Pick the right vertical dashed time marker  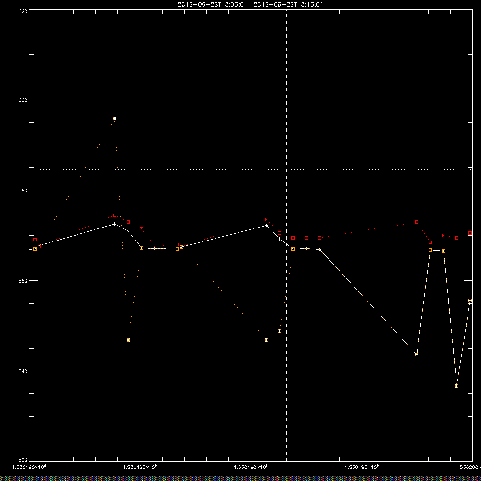click(287, 235)
